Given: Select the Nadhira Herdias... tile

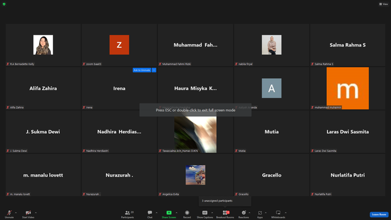Looking at the screenshot, I should point(119,132).
